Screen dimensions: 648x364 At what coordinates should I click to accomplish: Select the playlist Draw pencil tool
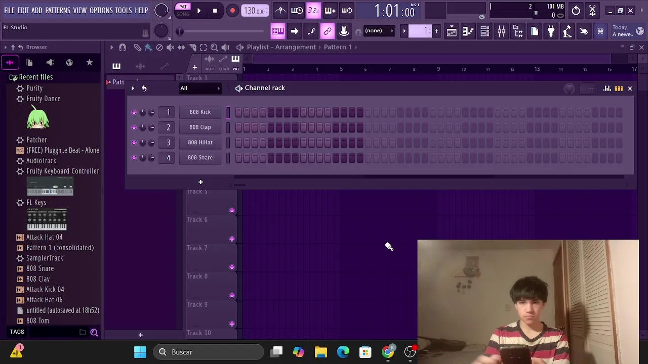[x=137, y=47]
